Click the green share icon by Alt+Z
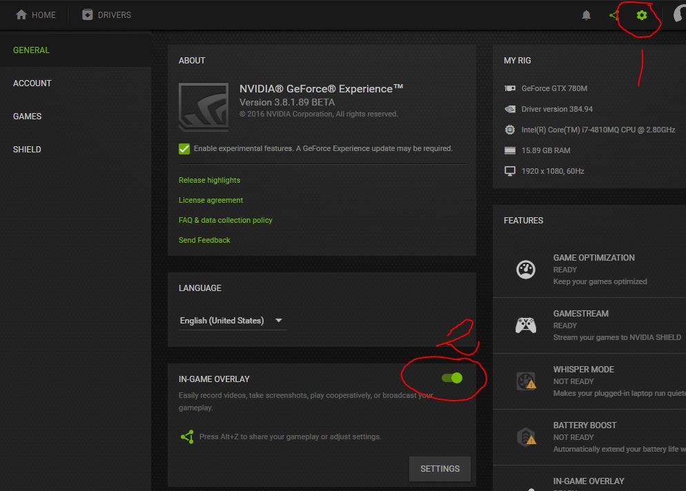 point(187,437)
